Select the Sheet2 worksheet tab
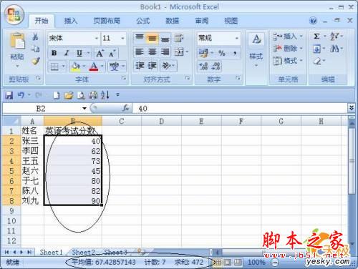 coord(84,252)
